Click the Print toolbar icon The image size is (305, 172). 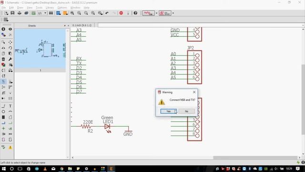click(x=20, y=13)
